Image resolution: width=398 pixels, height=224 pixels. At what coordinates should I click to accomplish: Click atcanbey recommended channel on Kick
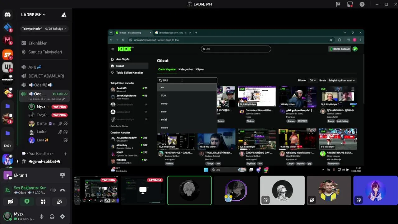click(x=129, y=146)
